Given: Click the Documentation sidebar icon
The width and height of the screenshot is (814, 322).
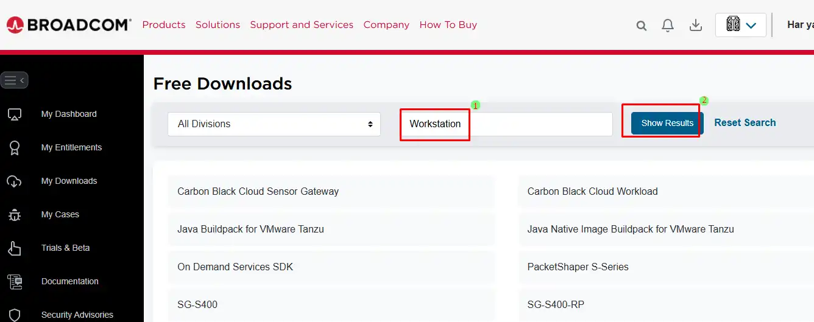Looking at the screenshot, I should [x=15, y=282].
